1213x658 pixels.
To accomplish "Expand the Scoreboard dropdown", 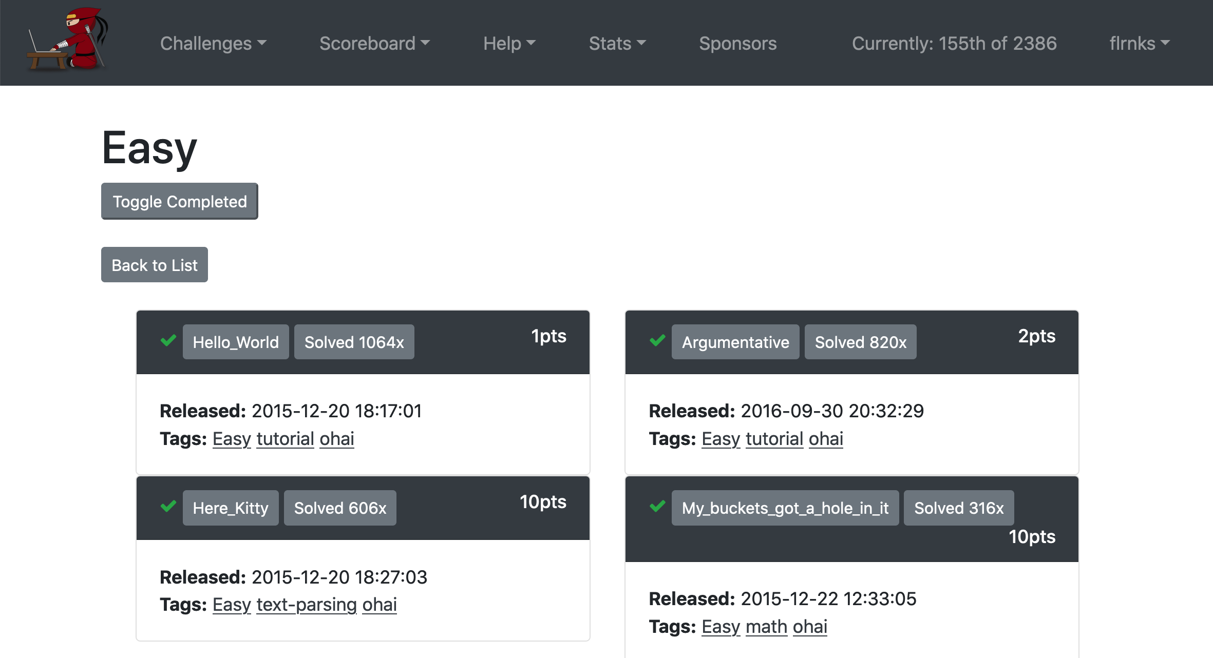I will coord(374,44).
